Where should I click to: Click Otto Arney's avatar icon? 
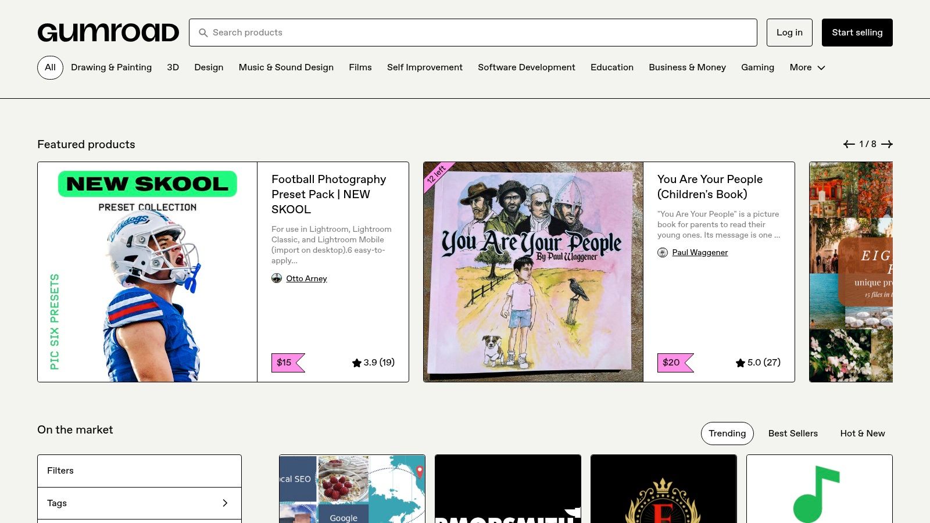coord(277,278)
